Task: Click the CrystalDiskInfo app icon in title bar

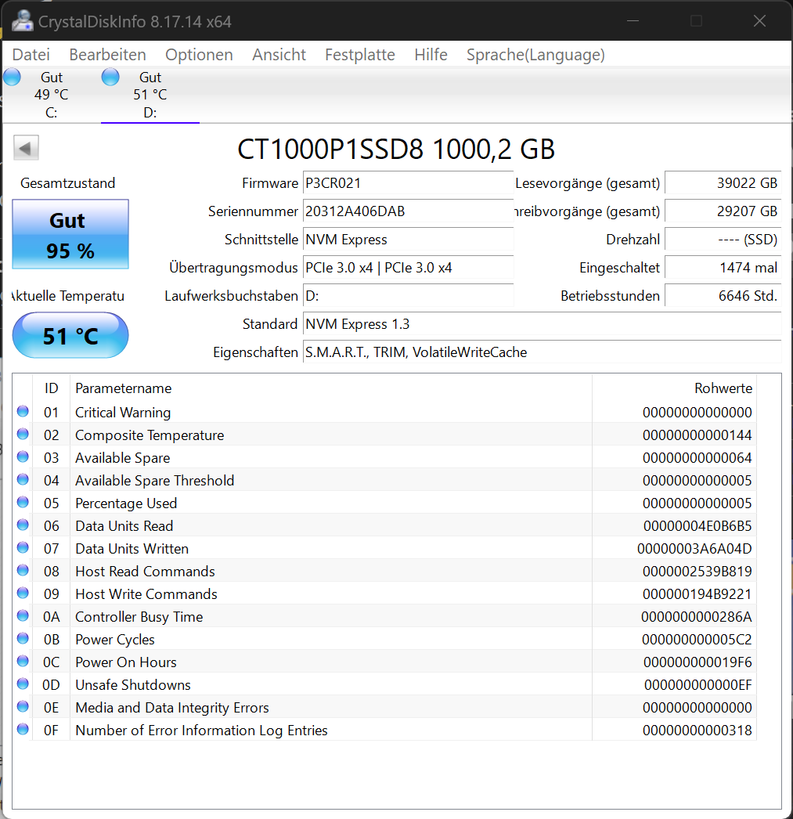Action: pos(23,21)
